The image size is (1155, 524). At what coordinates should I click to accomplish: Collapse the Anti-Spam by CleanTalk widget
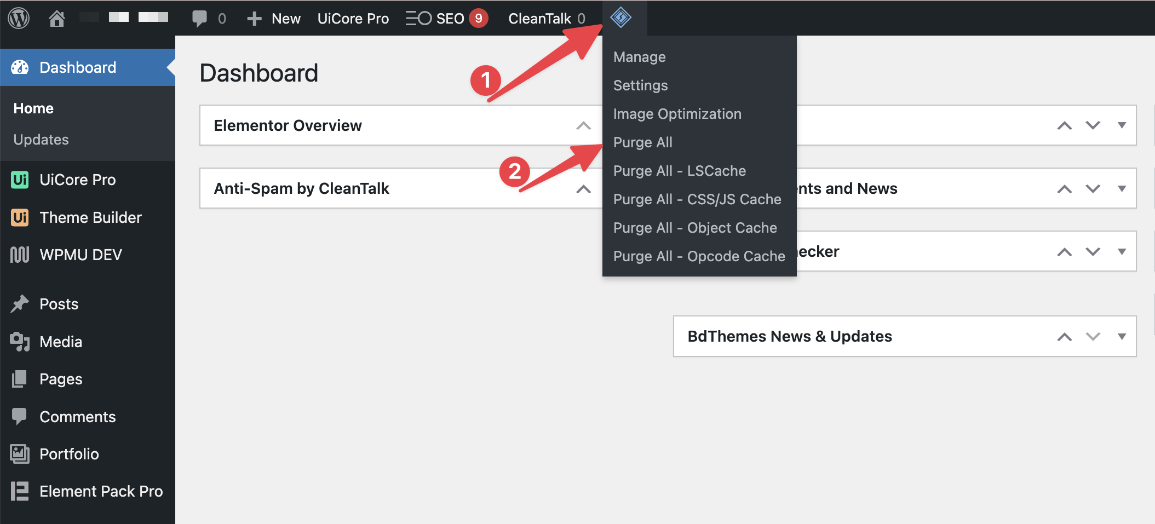tap(584, 189)
